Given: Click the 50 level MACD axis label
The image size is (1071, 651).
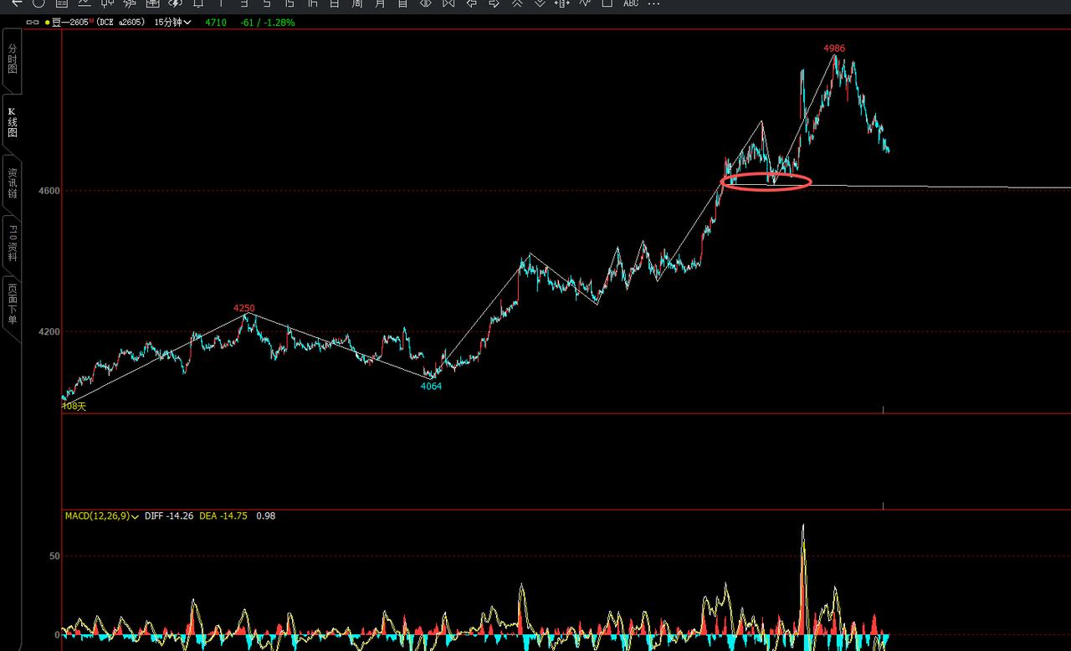Looking at the screenshot, I should 54,556.
